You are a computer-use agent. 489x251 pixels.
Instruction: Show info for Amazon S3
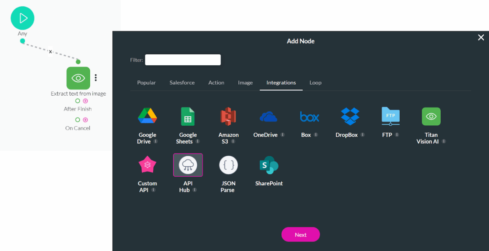pyautogui.click(x=233, y=141)
